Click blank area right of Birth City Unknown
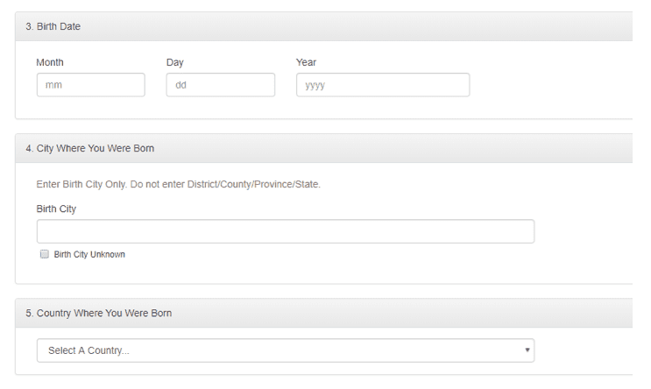 (350, 256)
